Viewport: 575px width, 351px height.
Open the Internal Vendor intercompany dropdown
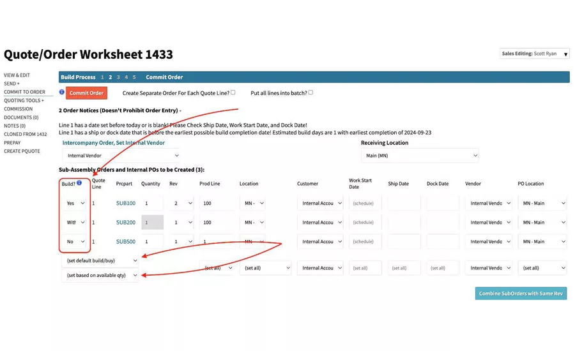121,155
